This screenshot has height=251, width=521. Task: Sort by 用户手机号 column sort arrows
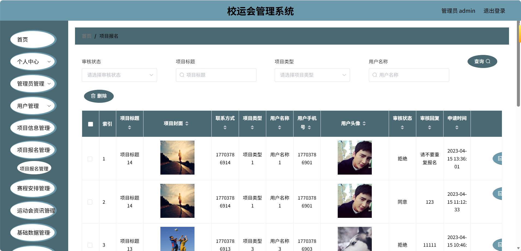coord(309,127)
